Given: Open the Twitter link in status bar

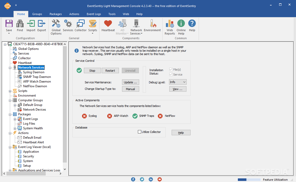Looking at the screenshot, I should [x=142, y=179].
